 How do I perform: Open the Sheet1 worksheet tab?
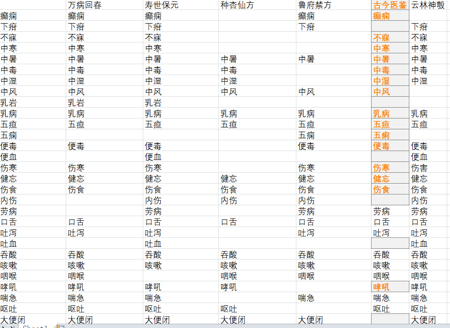pos(35,326)
